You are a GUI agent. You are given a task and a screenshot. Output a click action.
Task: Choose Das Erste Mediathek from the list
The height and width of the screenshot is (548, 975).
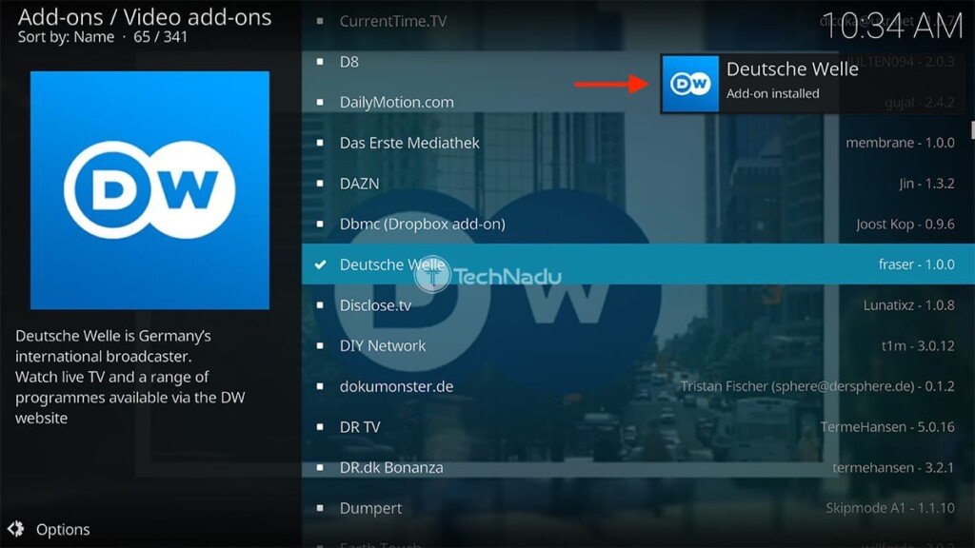point(638,143)
